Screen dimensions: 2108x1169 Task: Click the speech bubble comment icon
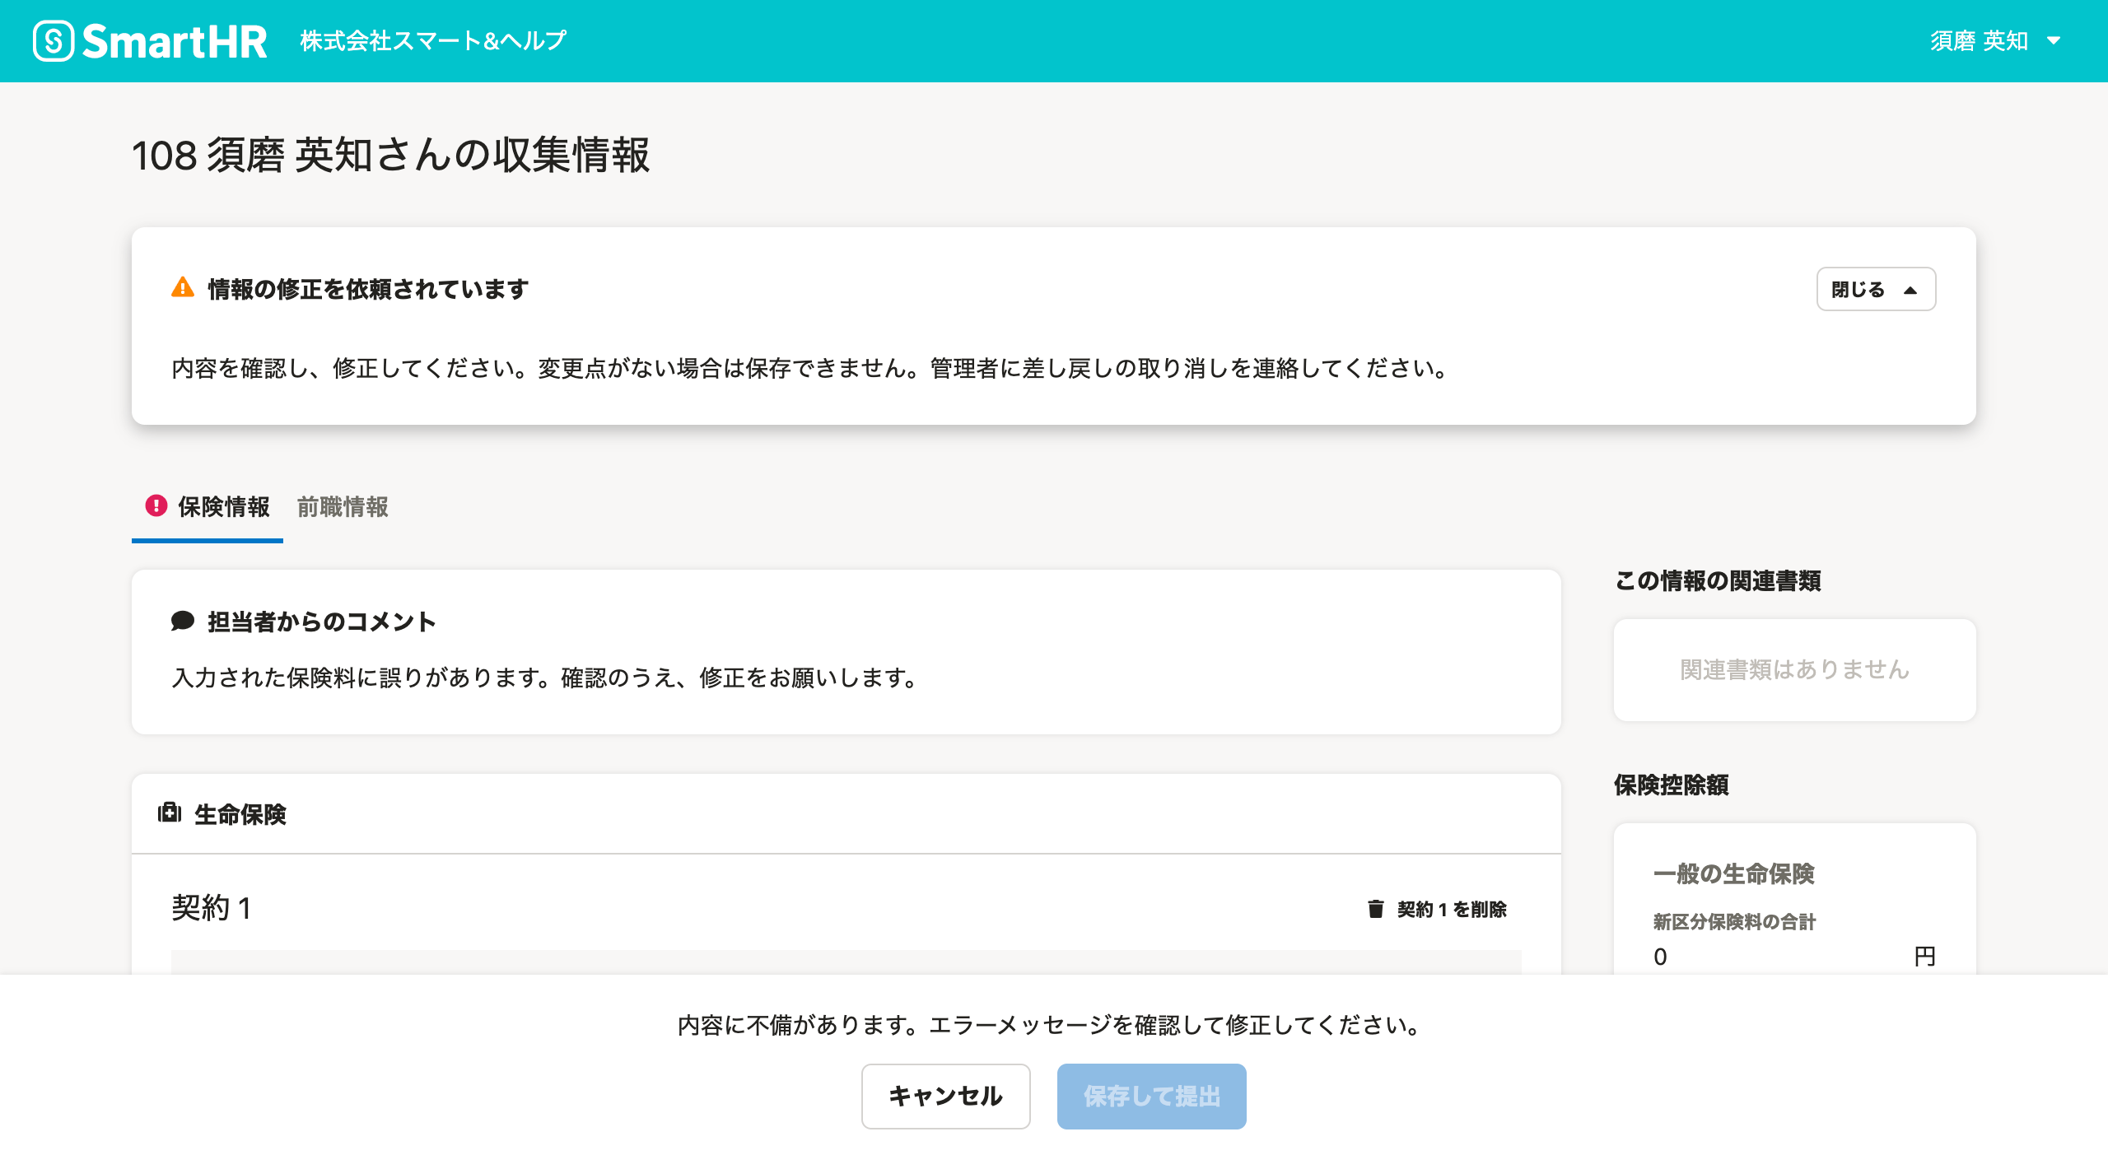pos(183,622)
